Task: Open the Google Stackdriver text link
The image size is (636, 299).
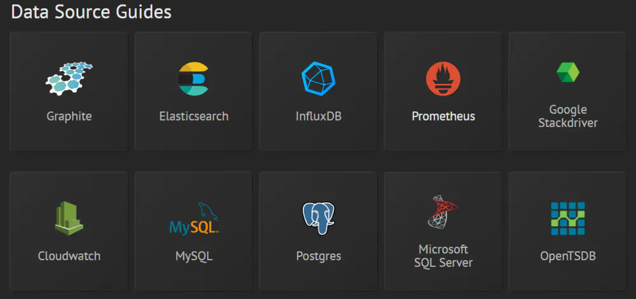Action: point(568,116)
